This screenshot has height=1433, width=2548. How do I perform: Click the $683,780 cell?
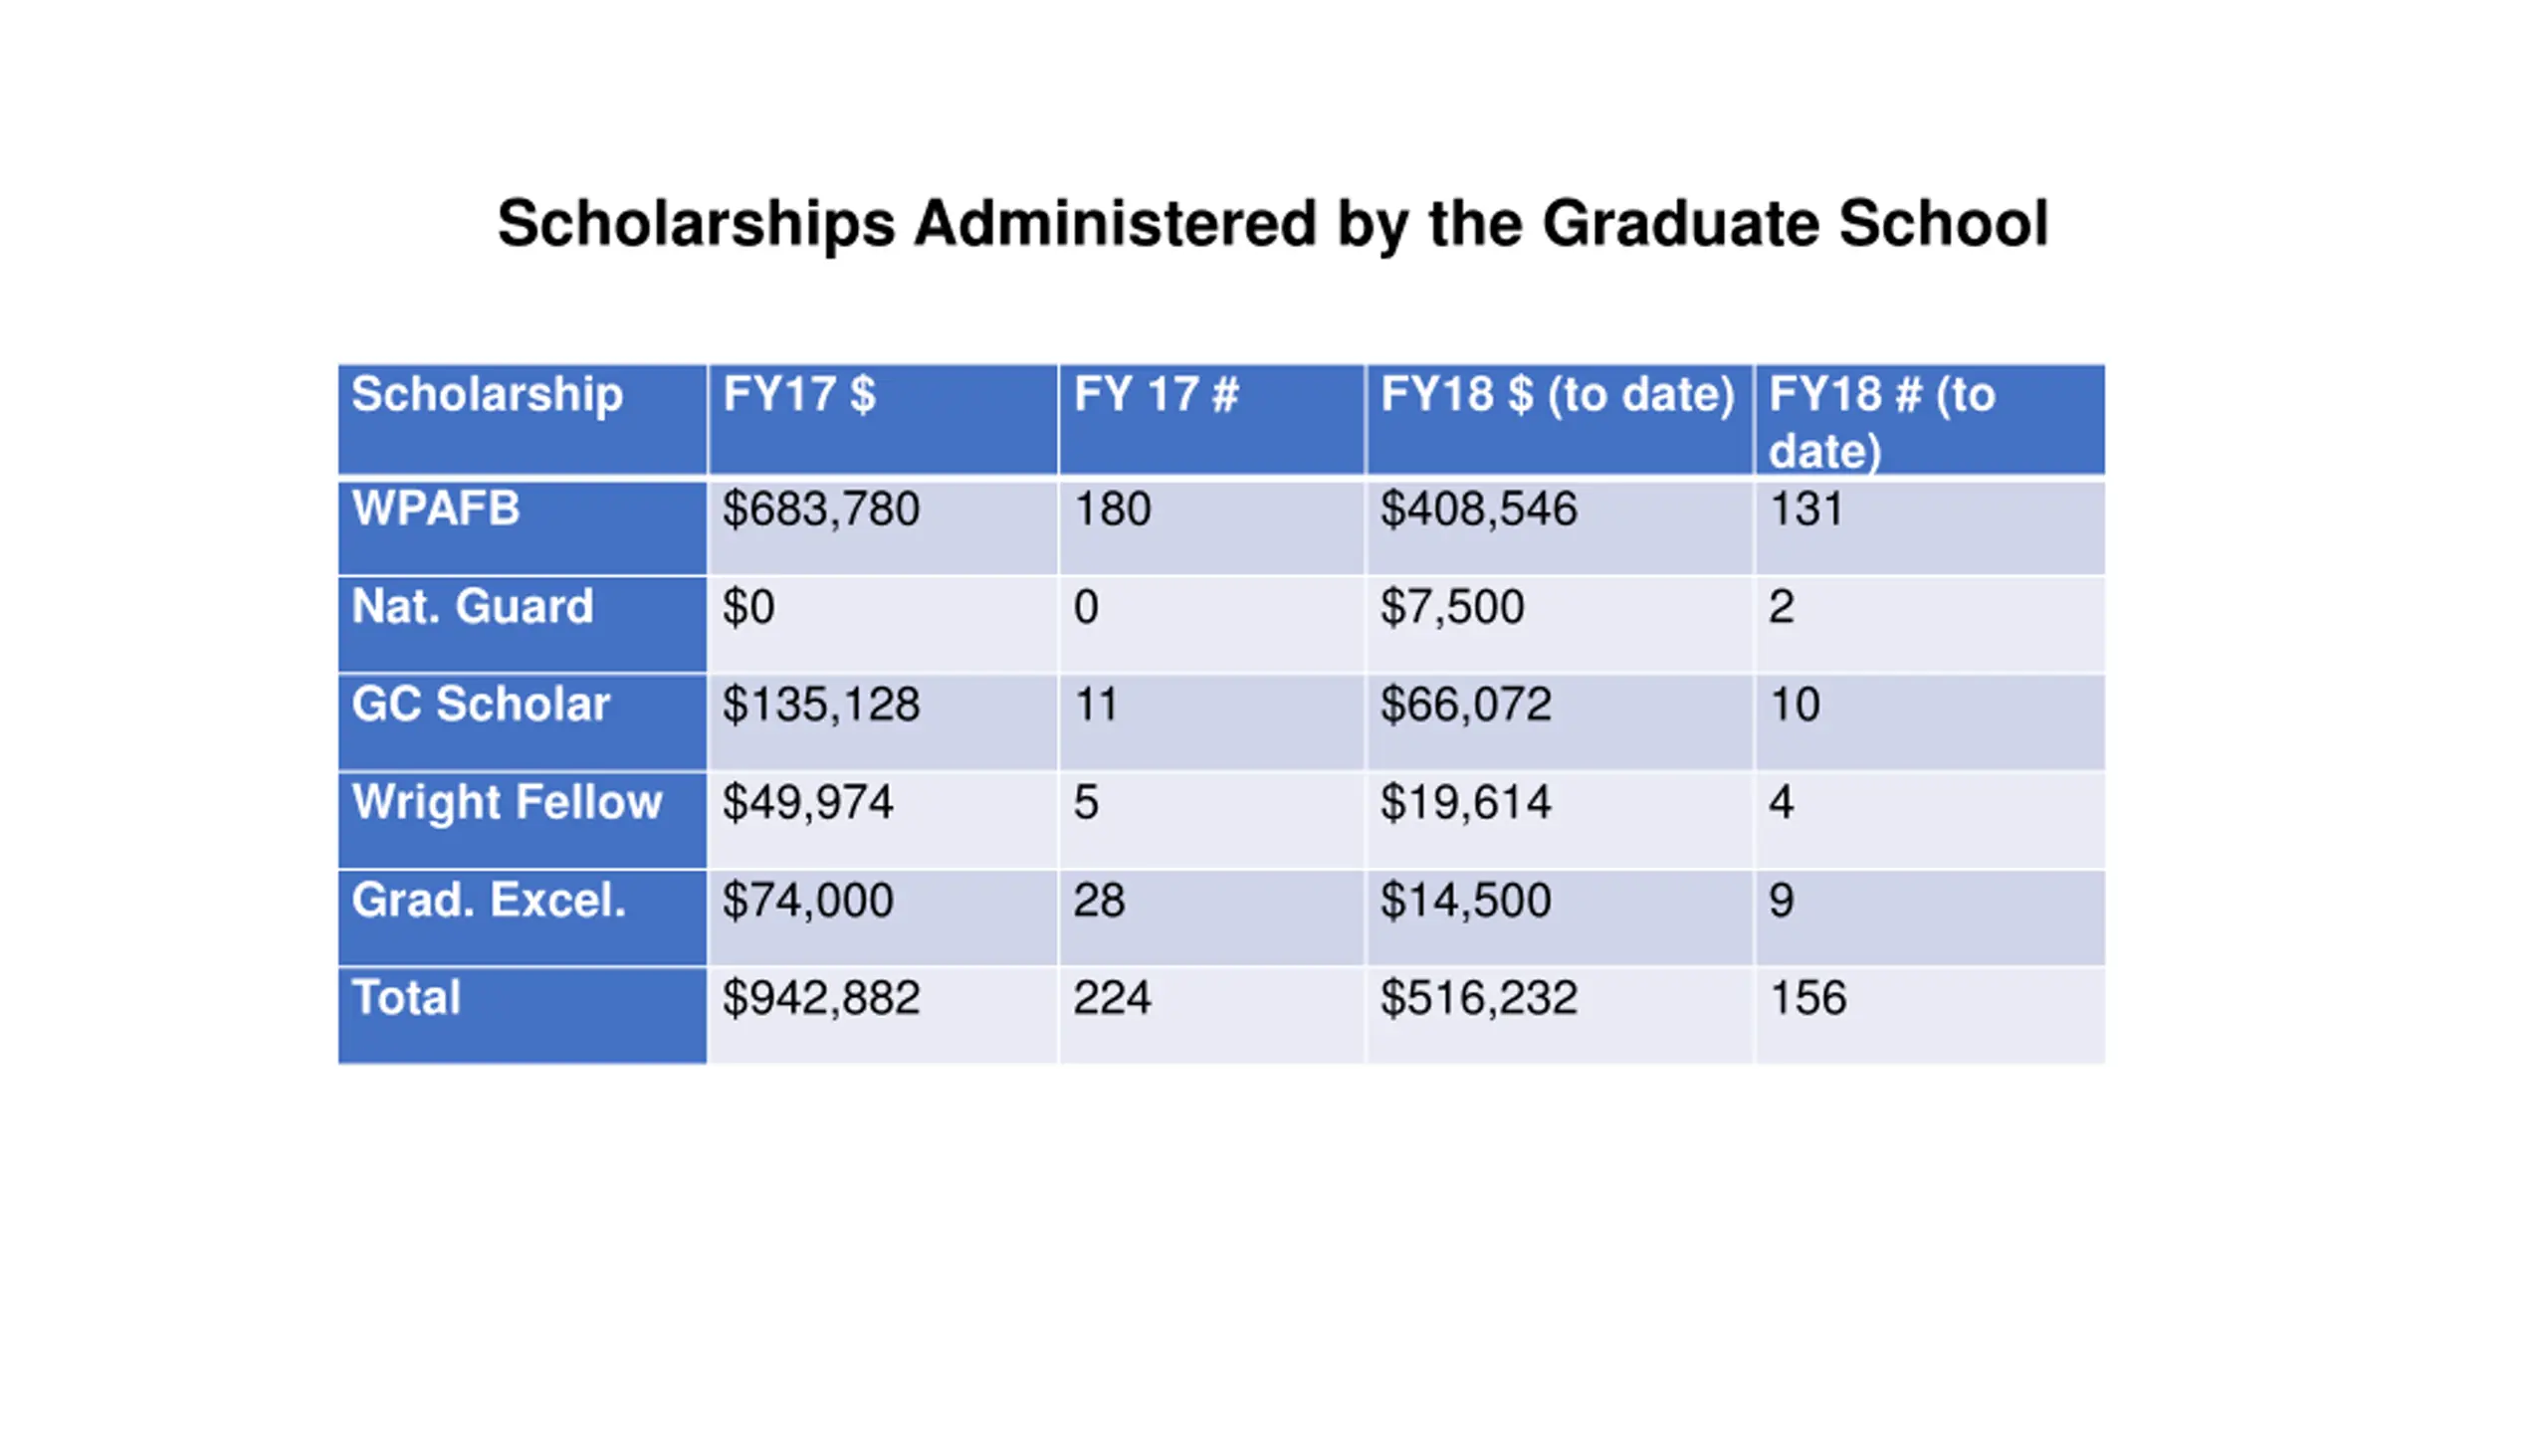(883, 527)
